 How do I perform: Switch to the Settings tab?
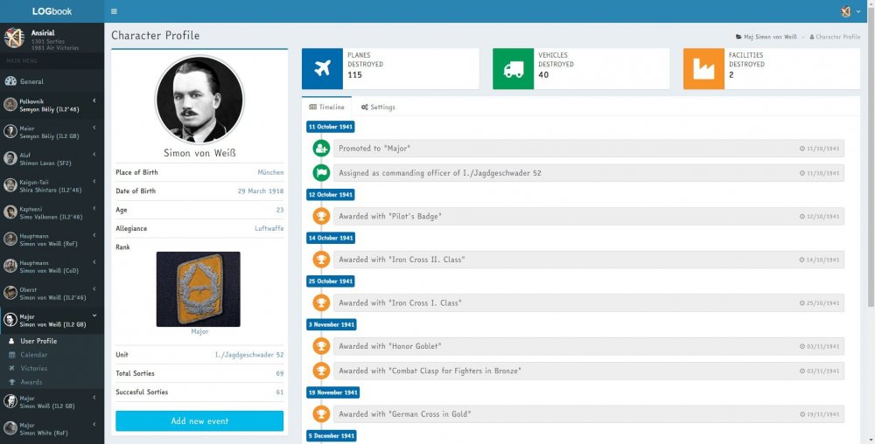(378, 107)
